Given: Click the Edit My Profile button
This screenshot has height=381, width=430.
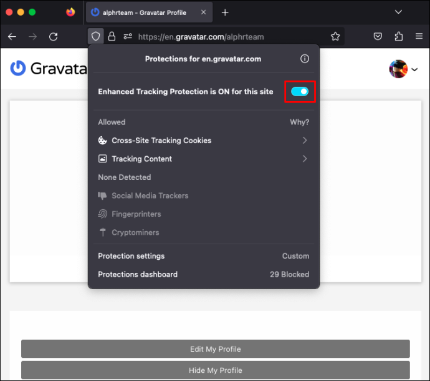Looking at the screenshot, I should pyautogui.click(x=216, y=349).
